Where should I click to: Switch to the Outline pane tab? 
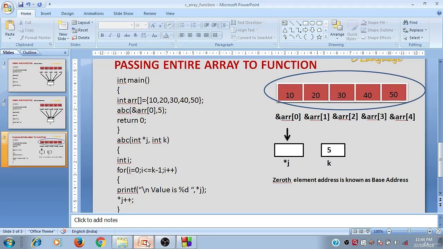[x=30, y=53]
